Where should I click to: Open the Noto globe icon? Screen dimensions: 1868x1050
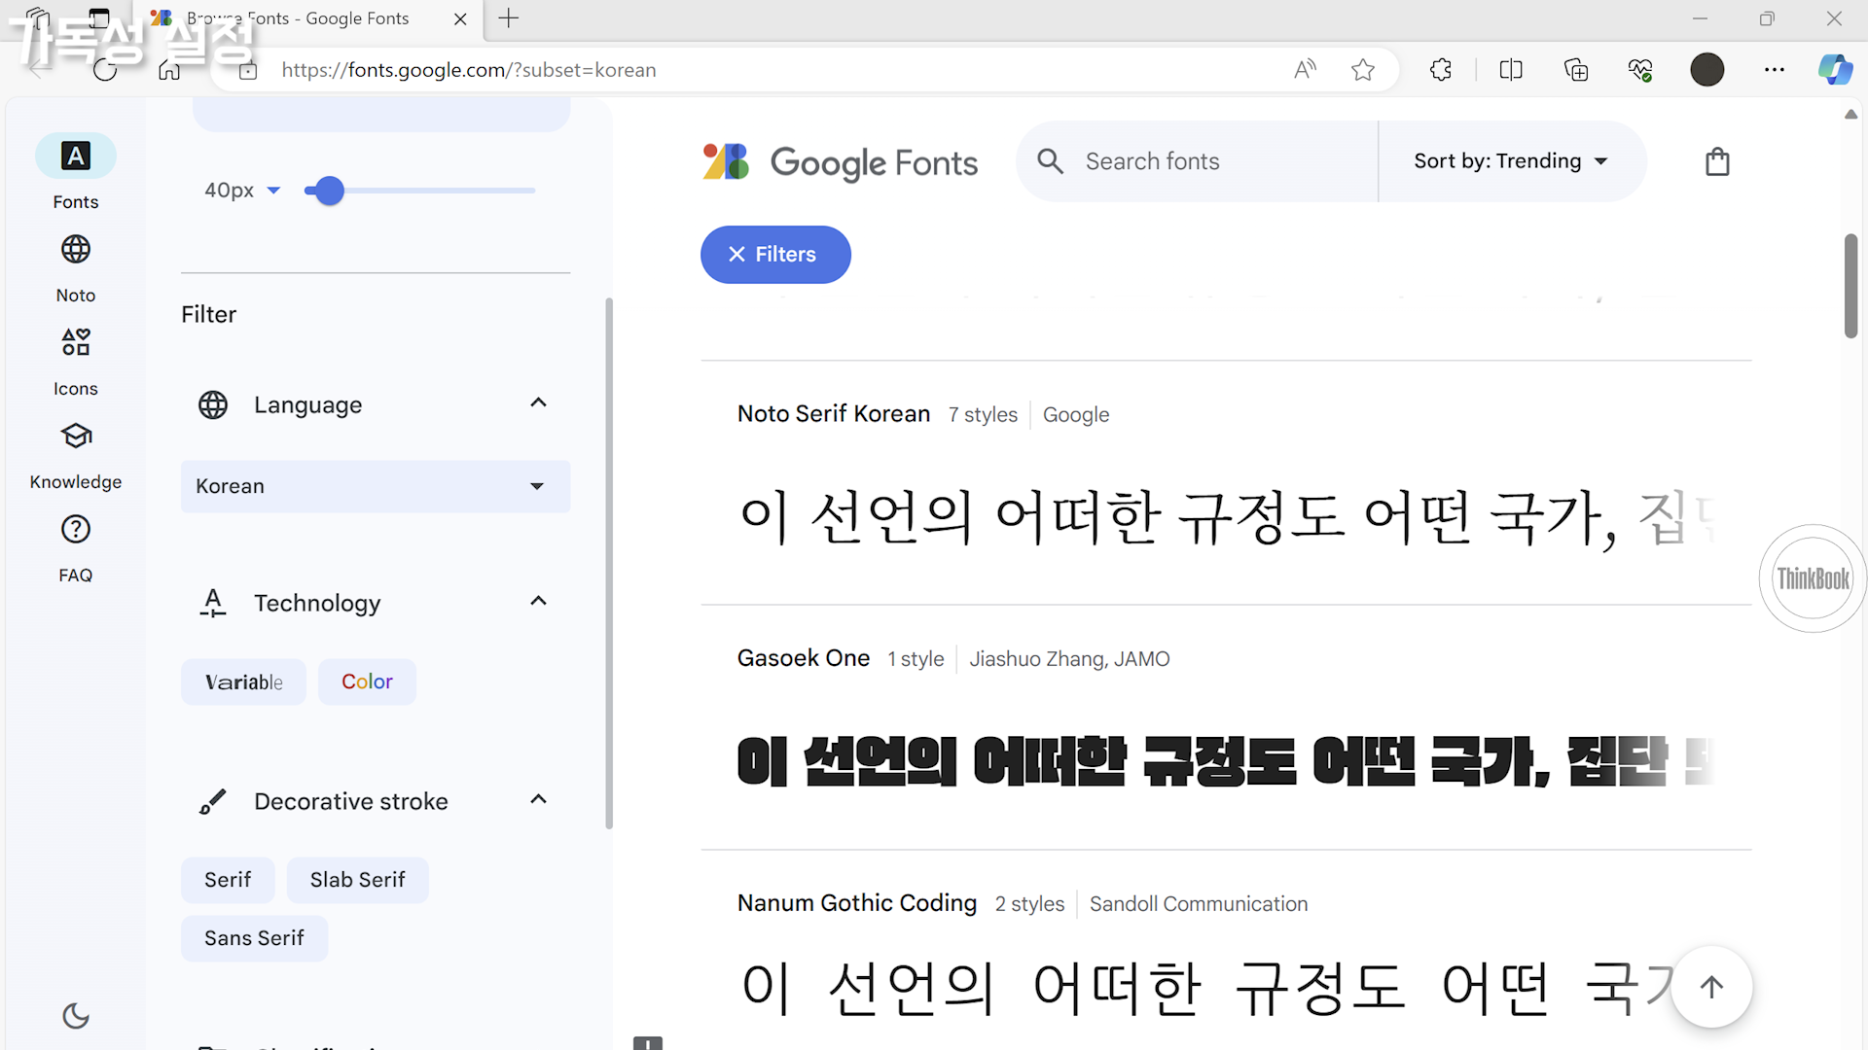click(x=76, y=250)
